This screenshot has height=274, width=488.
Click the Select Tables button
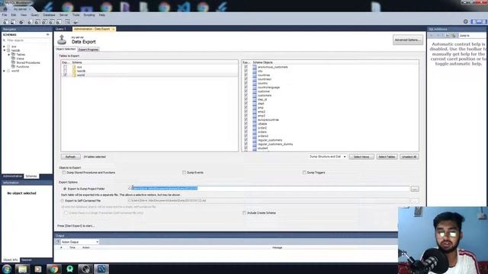[387, 157]
